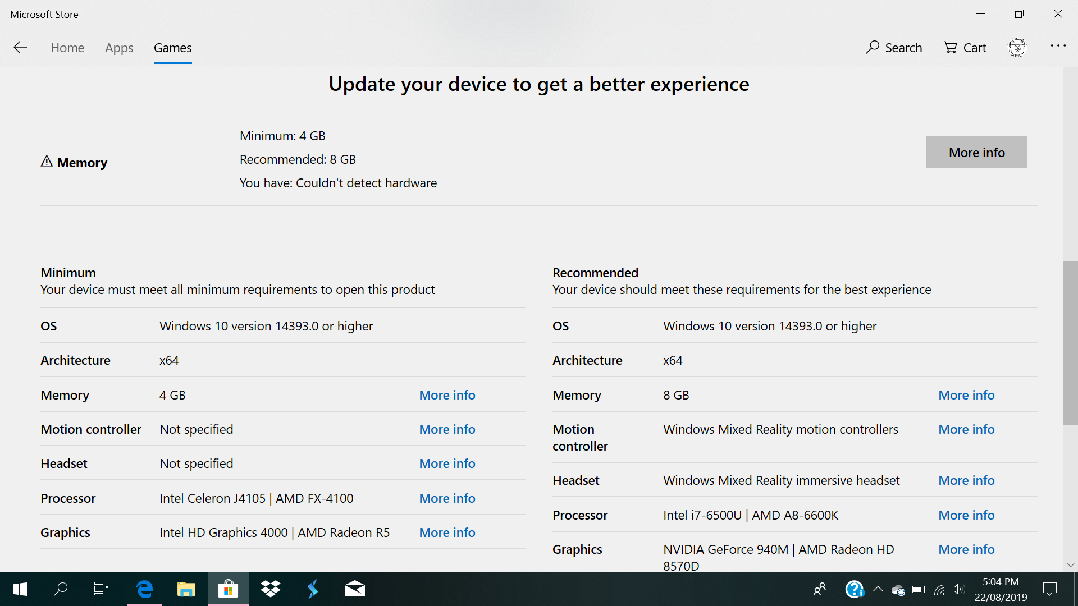Image resolution: width=1078 pixels, height=606 pixels.
Task: Open More info for Intel HD Graphics 4000
Action: (x=447, y=532)
